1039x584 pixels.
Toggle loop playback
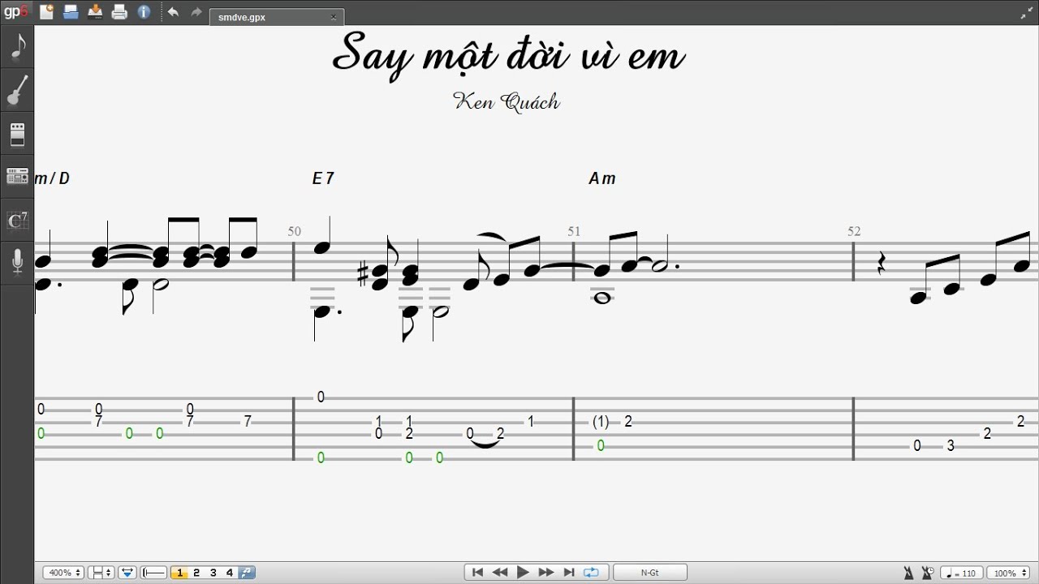[591, 573]
